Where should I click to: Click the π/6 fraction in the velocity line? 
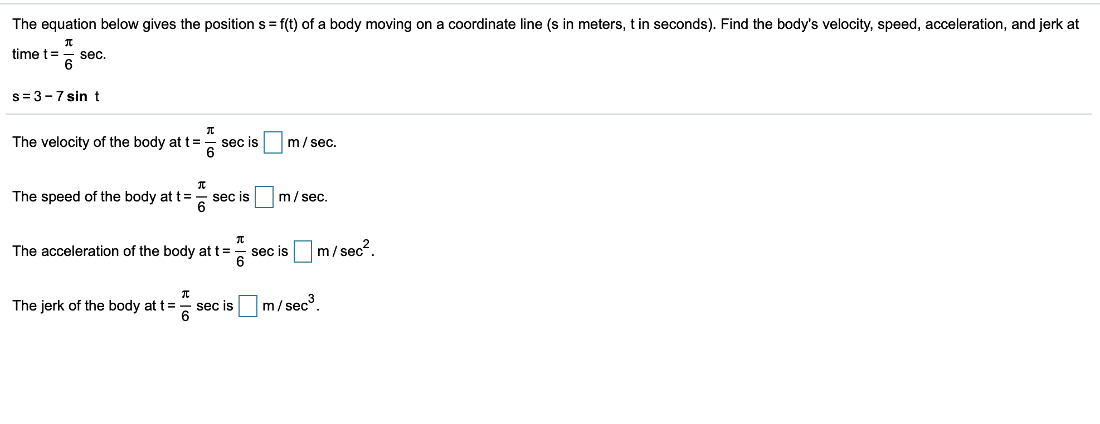point(210,142)
